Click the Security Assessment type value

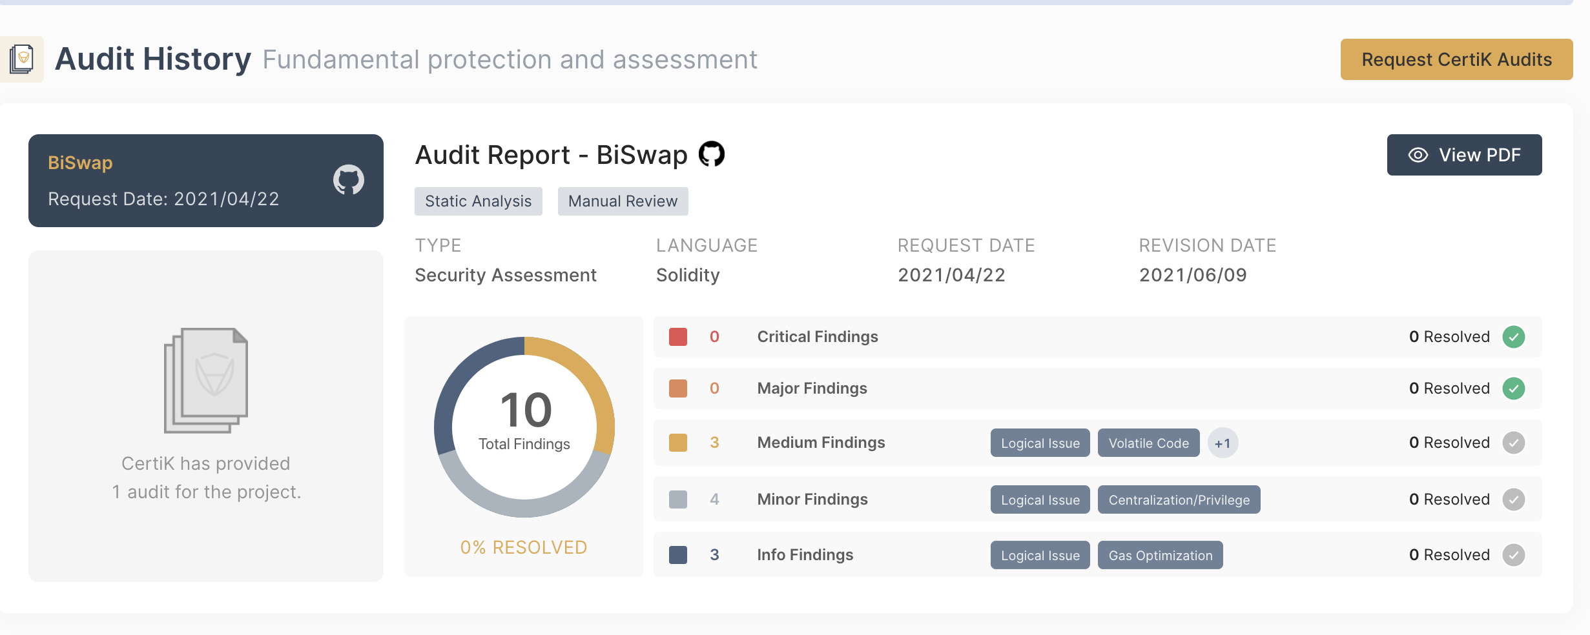[x=506, y=276]
